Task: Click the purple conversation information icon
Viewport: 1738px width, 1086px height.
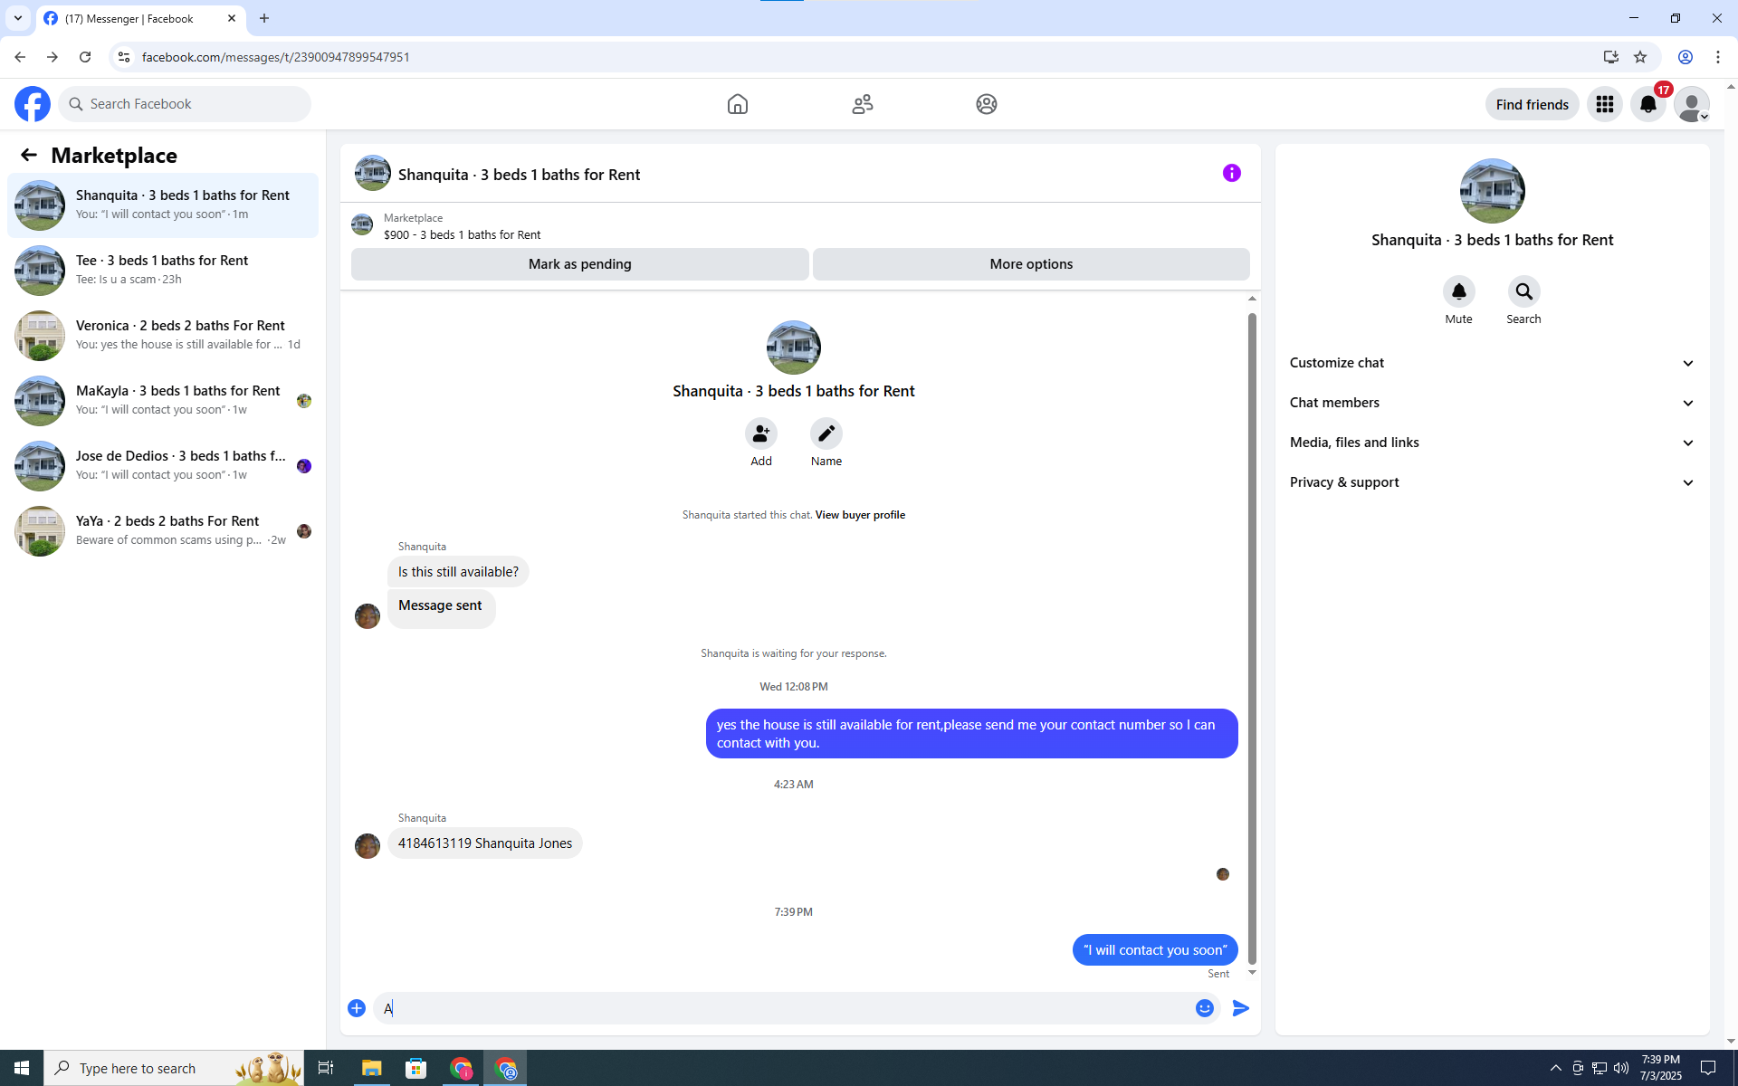Action: click(x=1231, y=173)
